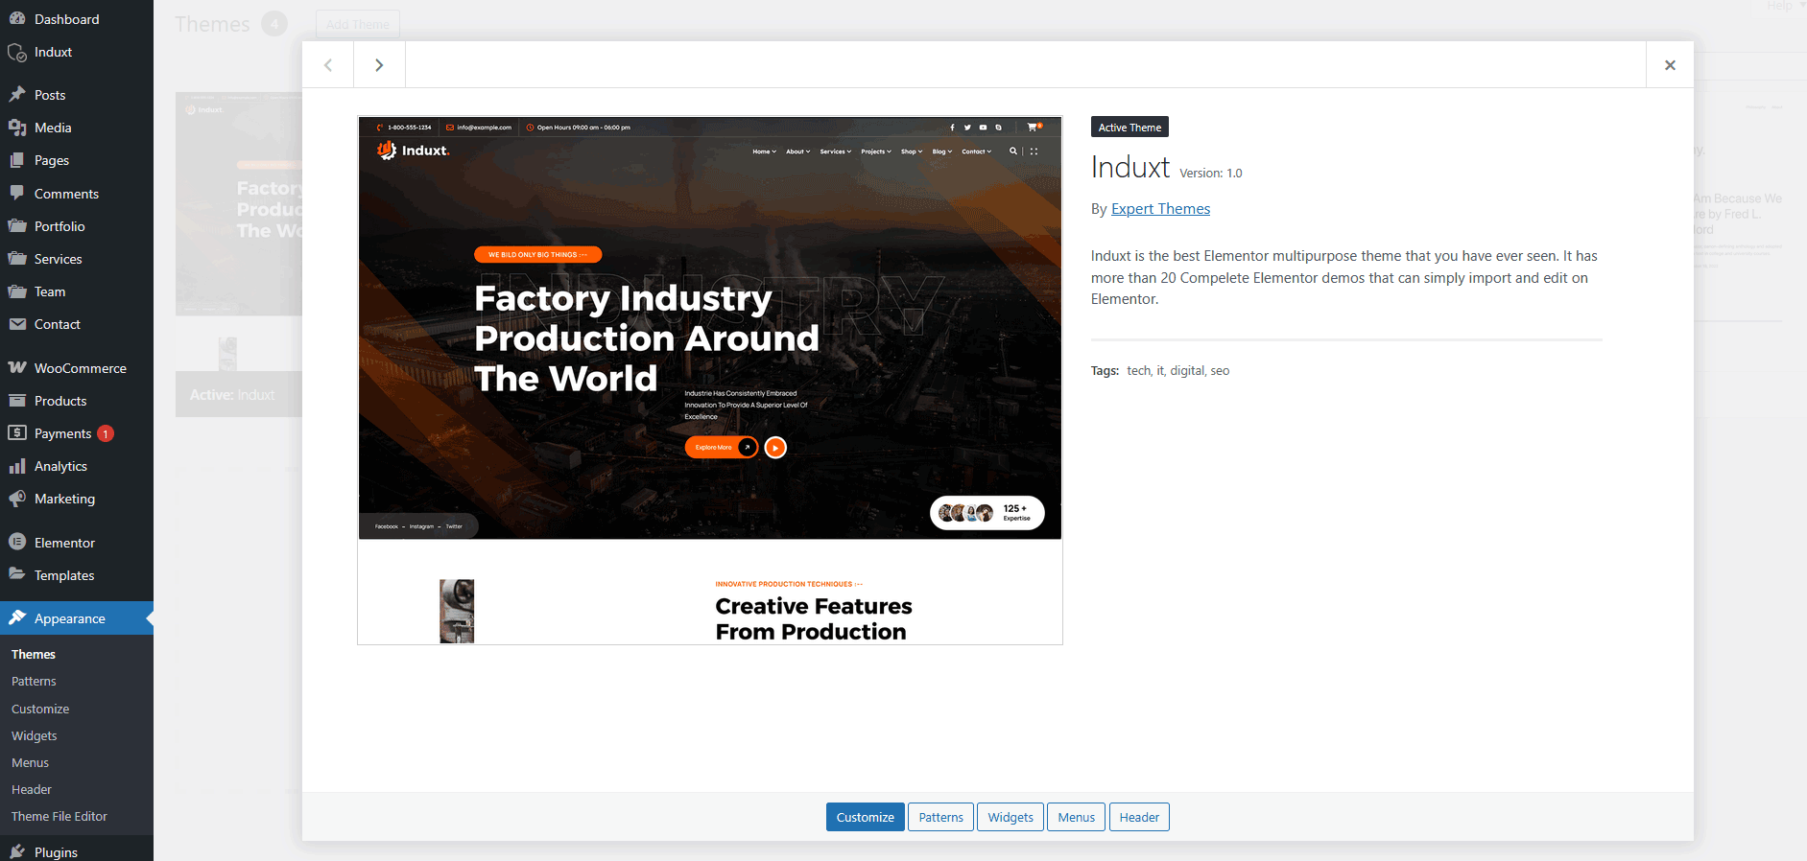The image size is (1807, 861).
Task: Click the Header button in footer
Action: pyautogui.click(x=1139, y=817)
